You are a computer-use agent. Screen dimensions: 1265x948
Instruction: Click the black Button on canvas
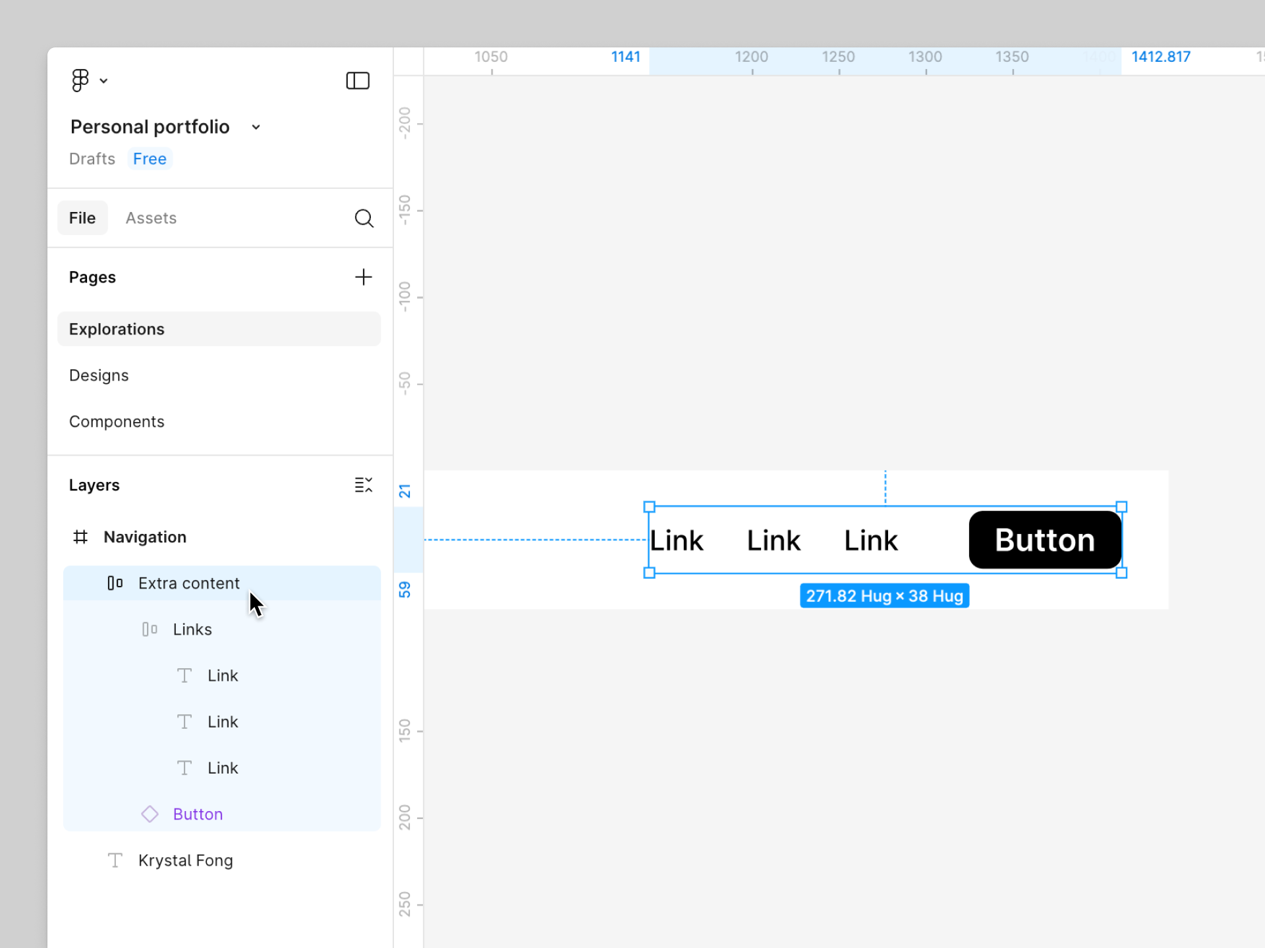click(x=1044, y=540)
